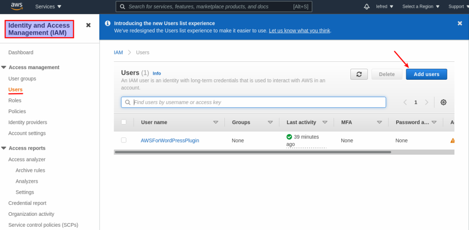Viewport: 469px width, 230px height.
Task: Click the Users breadcrumb text
Action: (143, 52)
